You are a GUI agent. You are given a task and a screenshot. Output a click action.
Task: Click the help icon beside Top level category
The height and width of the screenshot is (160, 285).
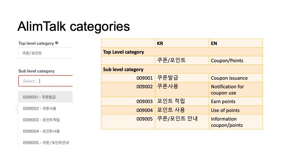click(57, 43)
